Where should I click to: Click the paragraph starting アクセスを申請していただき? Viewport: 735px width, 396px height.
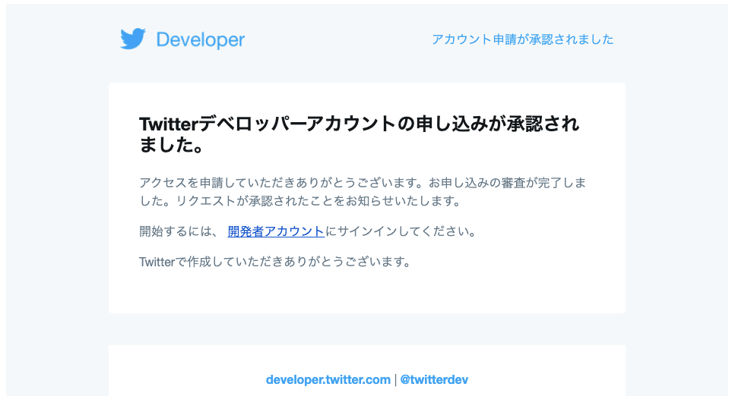(363, 192)
